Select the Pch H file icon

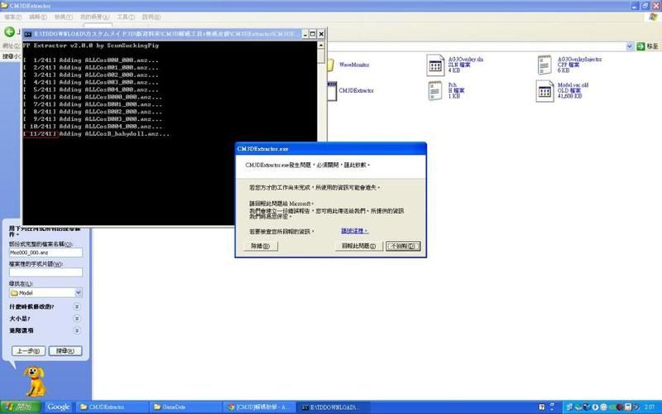[x=435, y=91]
